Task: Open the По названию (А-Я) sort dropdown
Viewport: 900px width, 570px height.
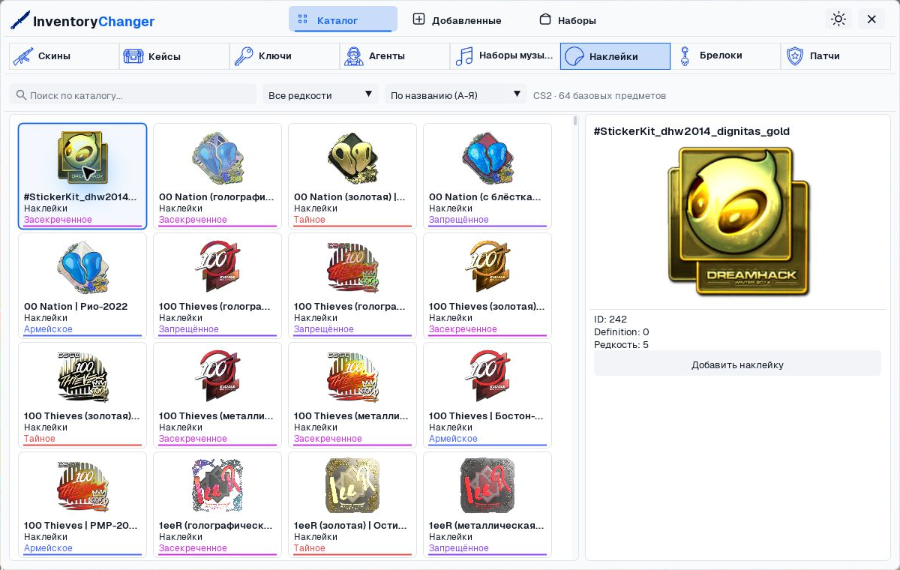Action: coord(456,94)
